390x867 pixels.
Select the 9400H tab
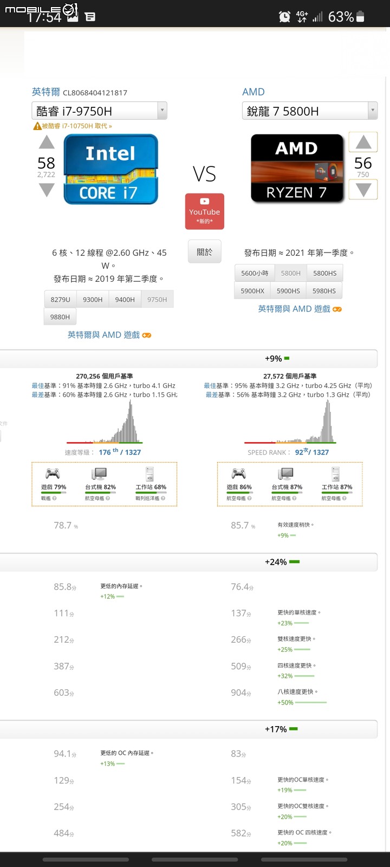125,299
